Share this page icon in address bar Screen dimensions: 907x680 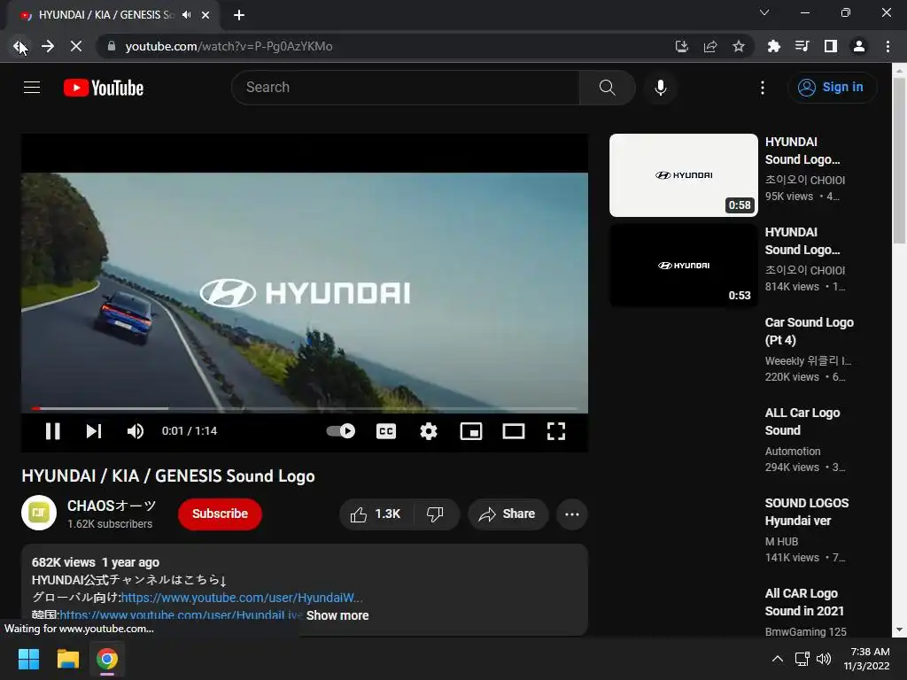click(x=710, y=46)
